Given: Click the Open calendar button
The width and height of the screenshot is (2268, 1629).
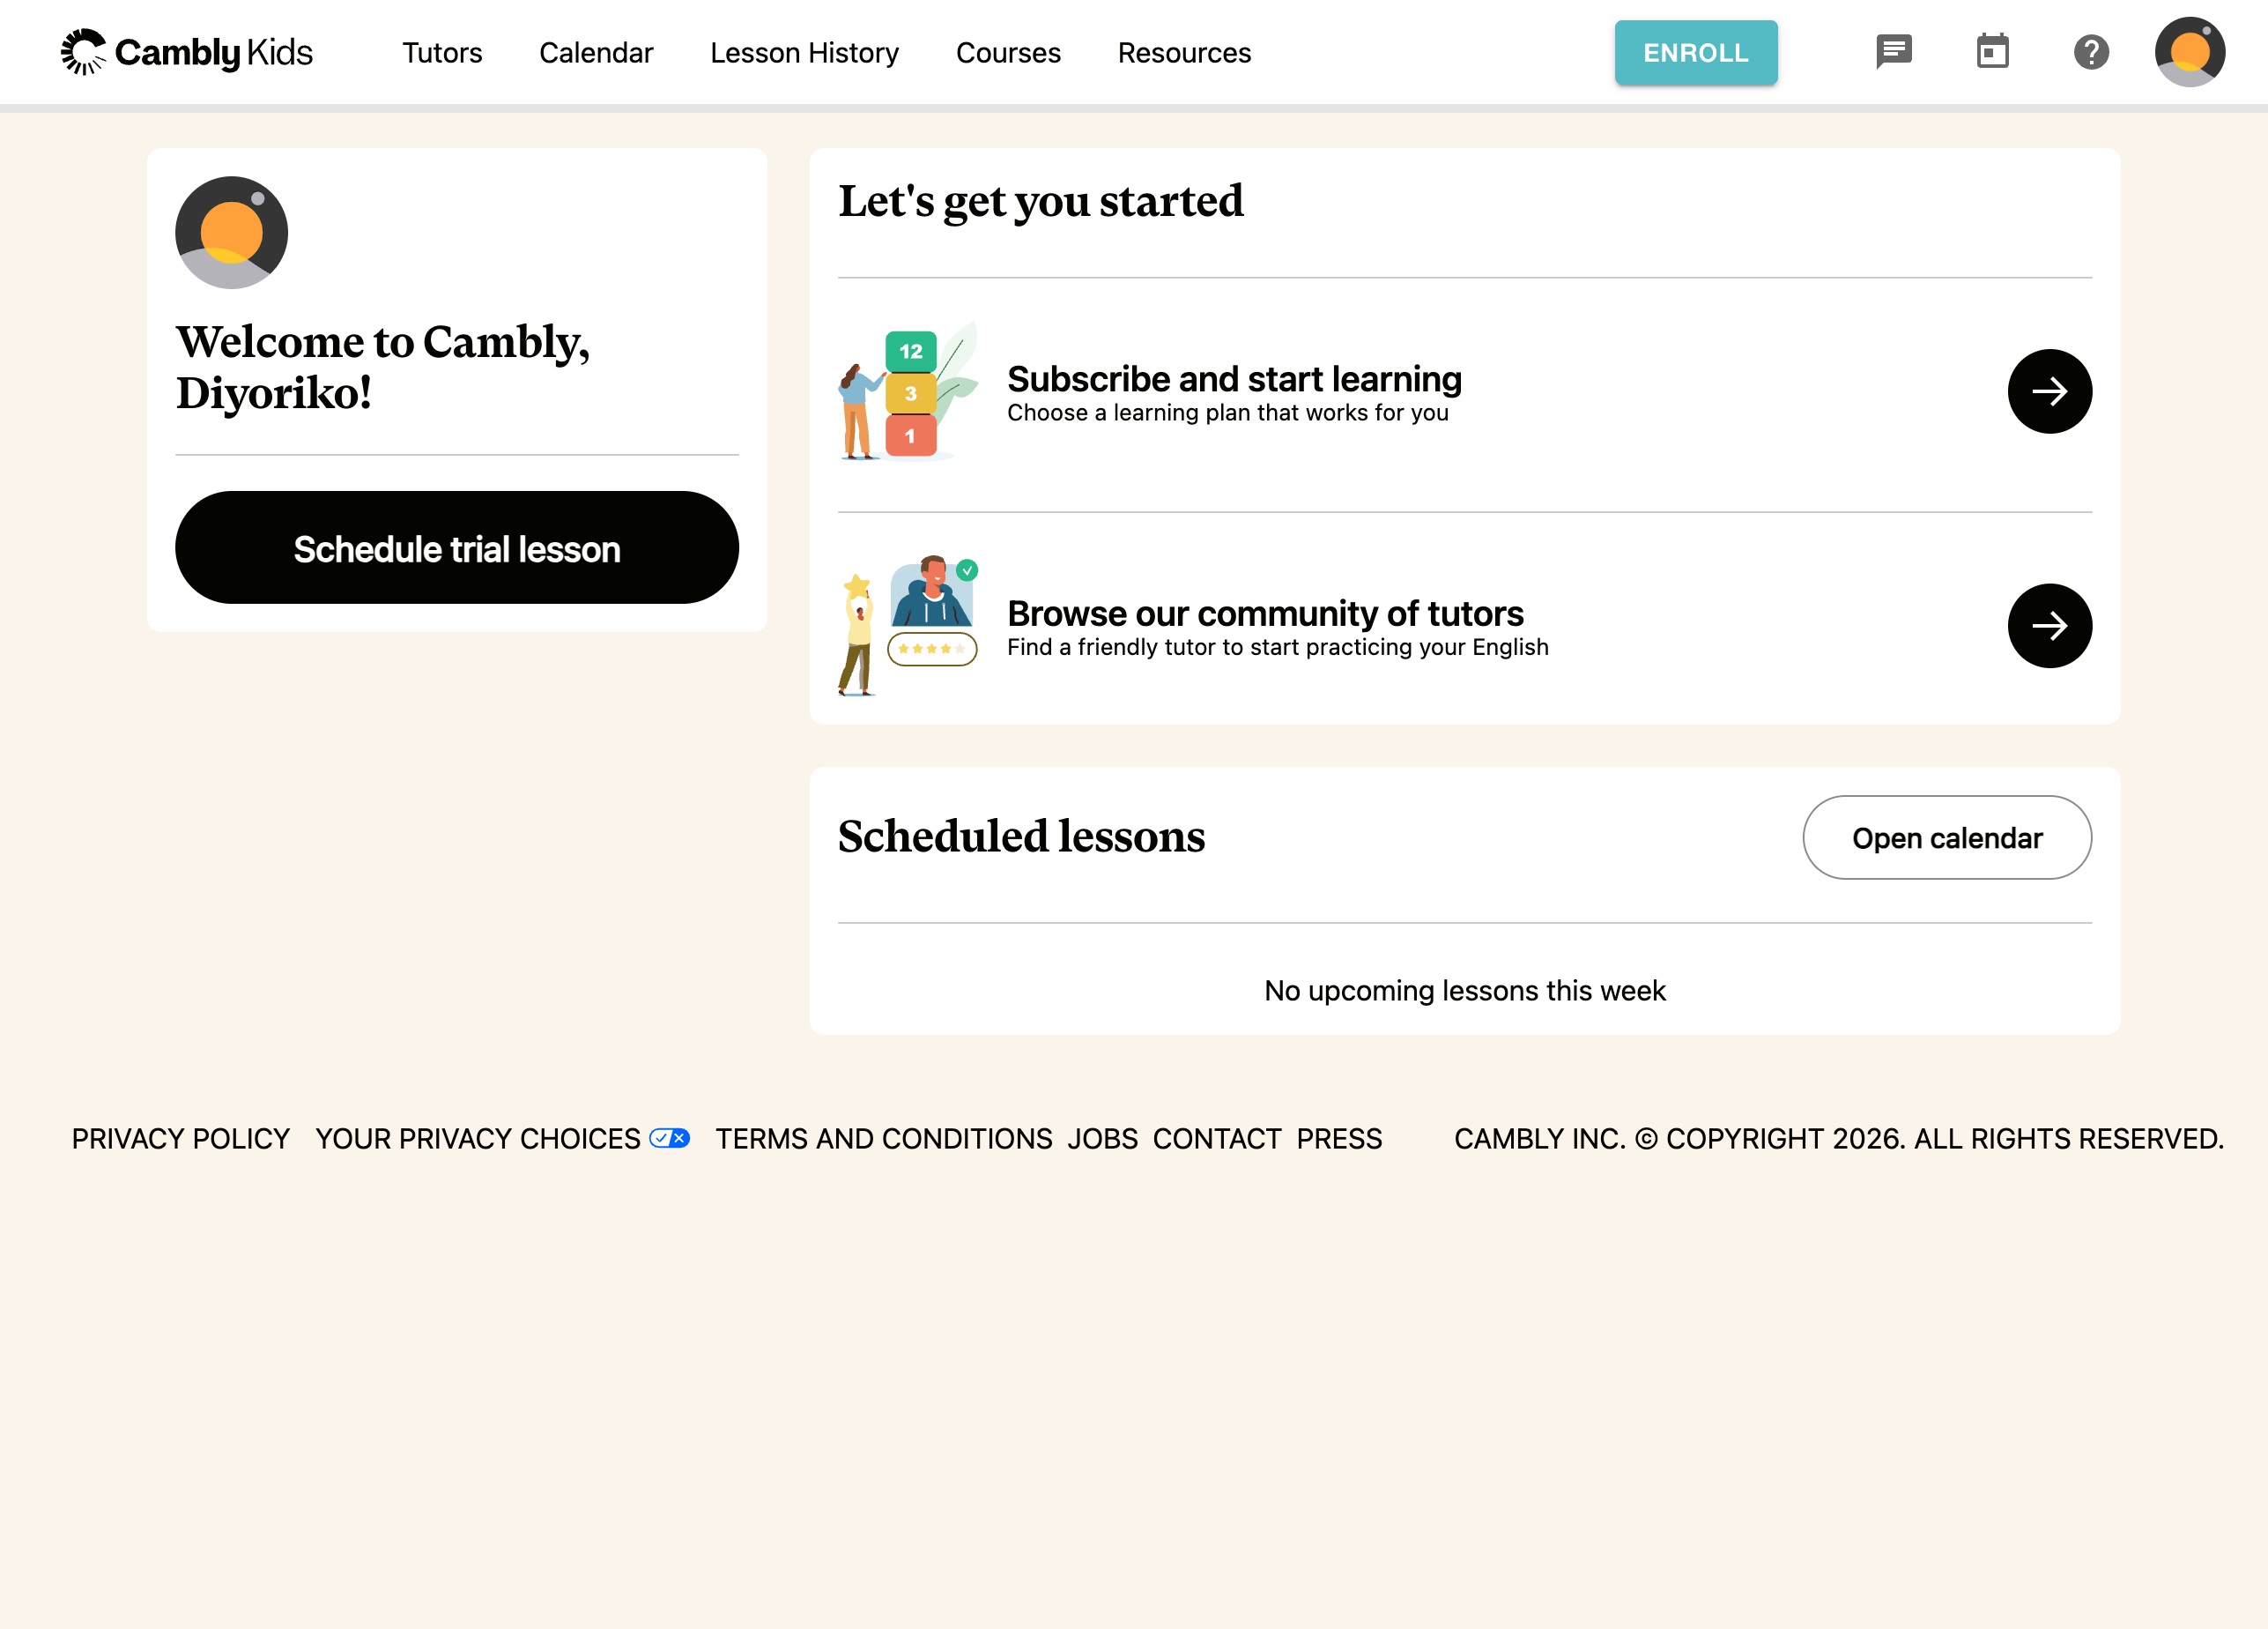Looking at the screenshot, I should [x=1946, y=837].
